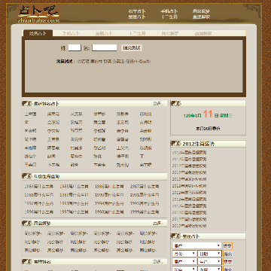The width and height of the screenshot is (271, 271).
Task: Click the icon beside the 周公解梦 section heading
Action: point(26,223)
